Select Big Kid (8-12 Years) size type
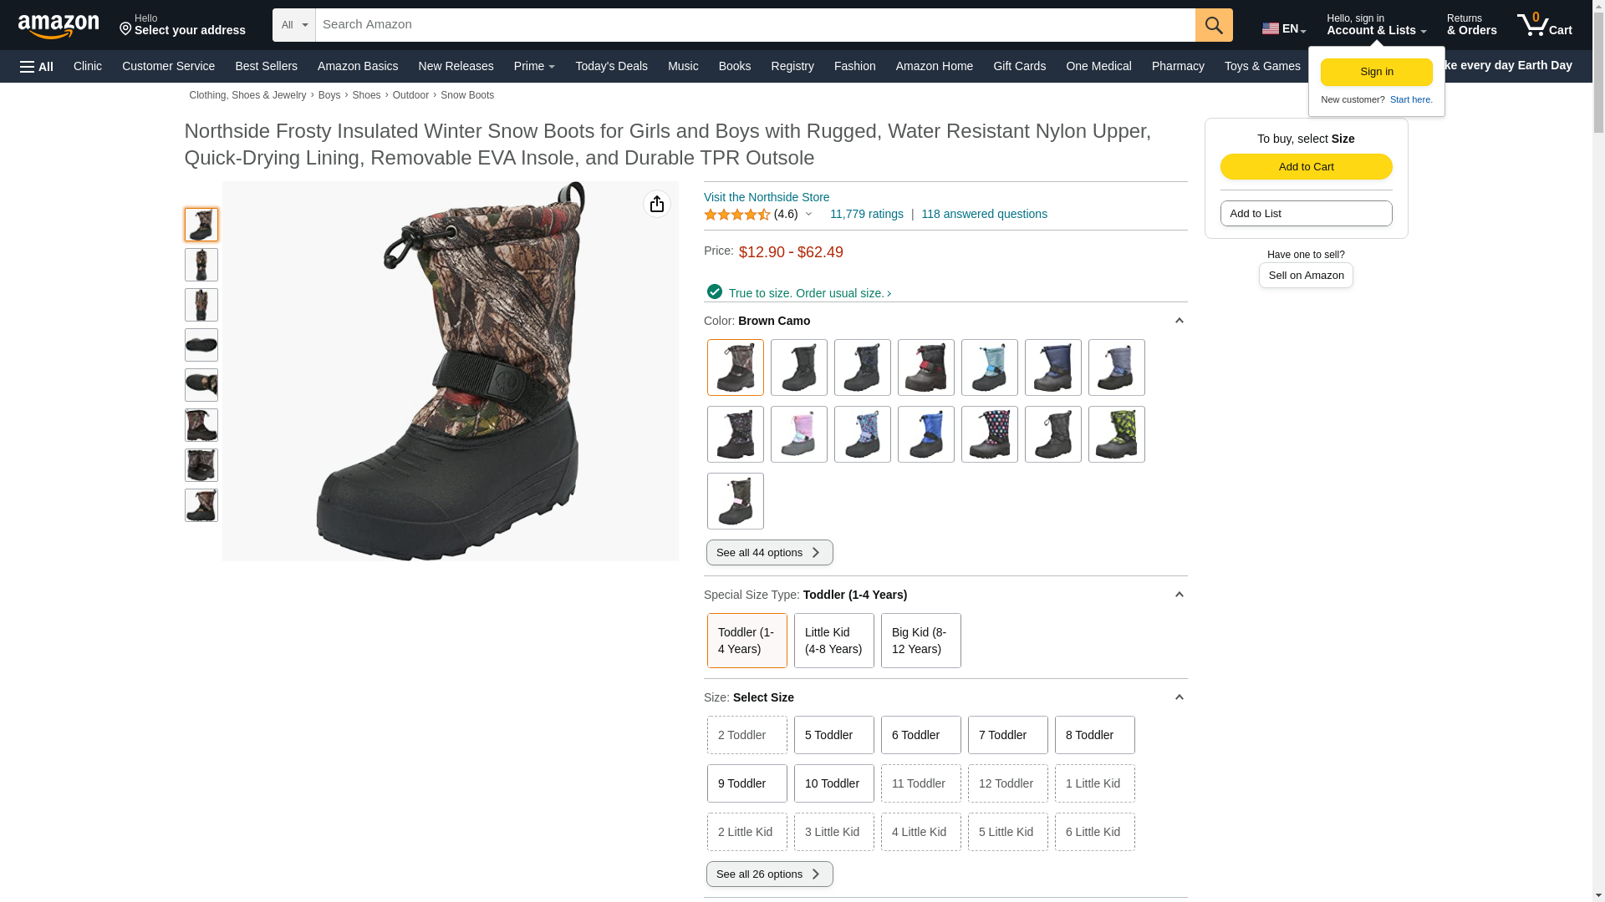This screenshot has width=1605, height=902. (x=920, y=641)
